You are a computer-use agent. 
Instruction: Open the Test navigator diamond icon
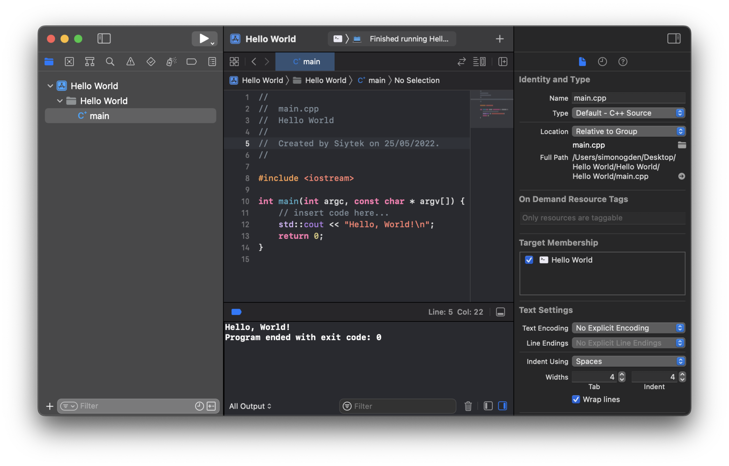(151, 61)
